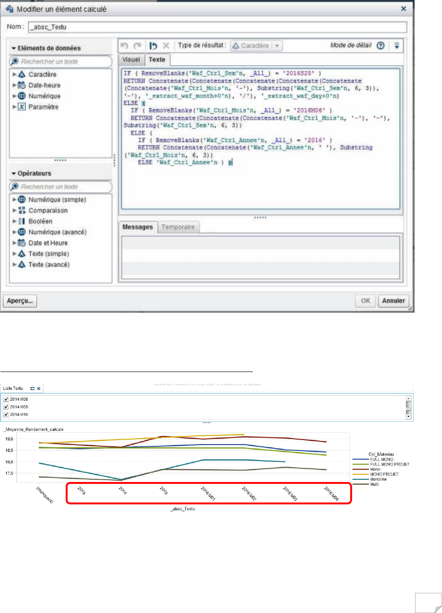
Task: Click the Aperçu... button
Action: 20,301
